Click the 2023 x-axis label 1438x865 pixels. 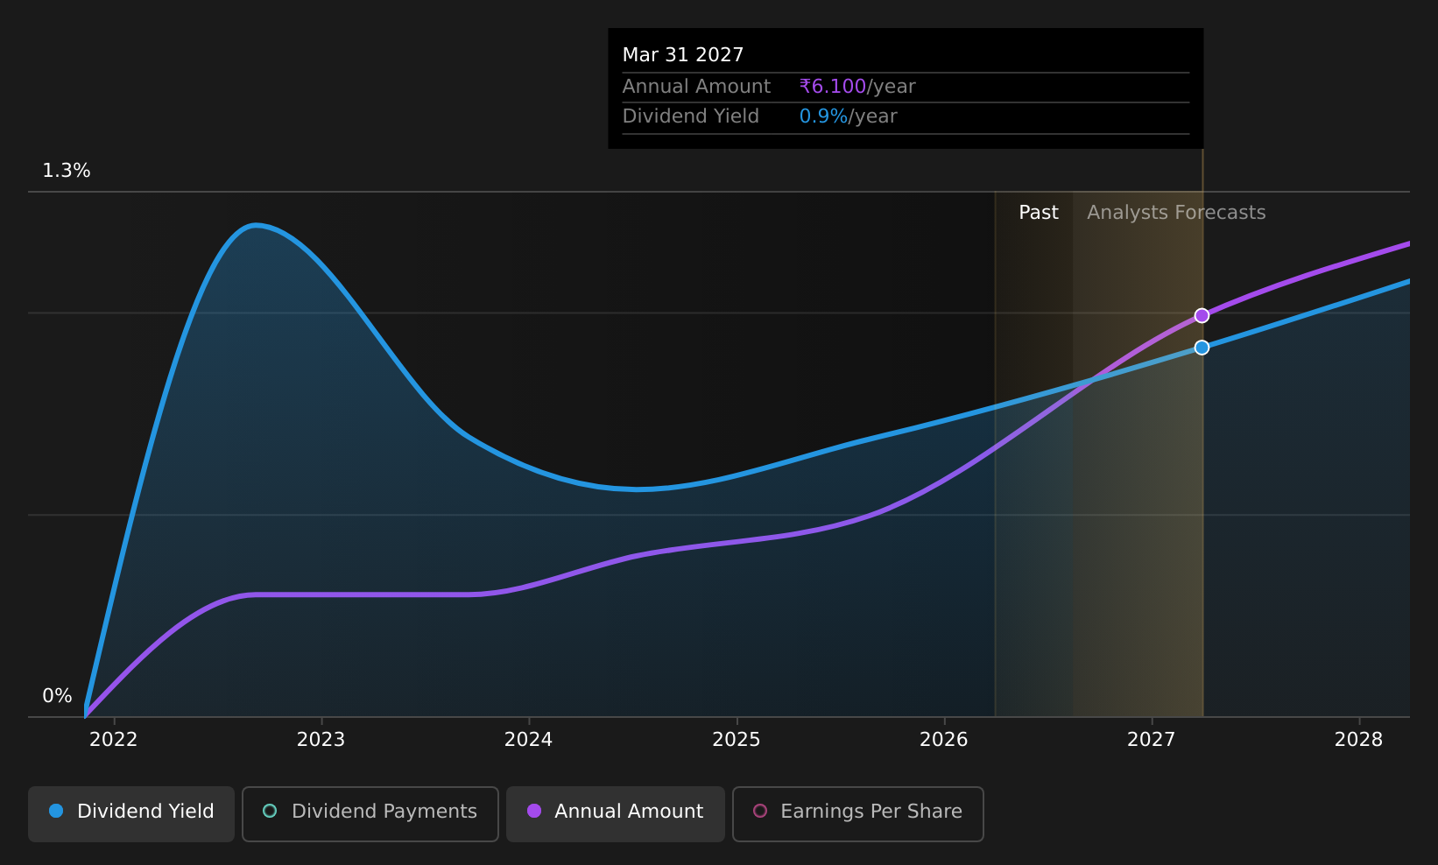tap(321, 740)
